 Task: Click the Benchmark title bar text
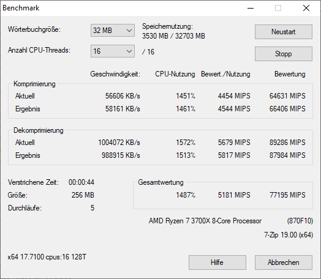21,8
